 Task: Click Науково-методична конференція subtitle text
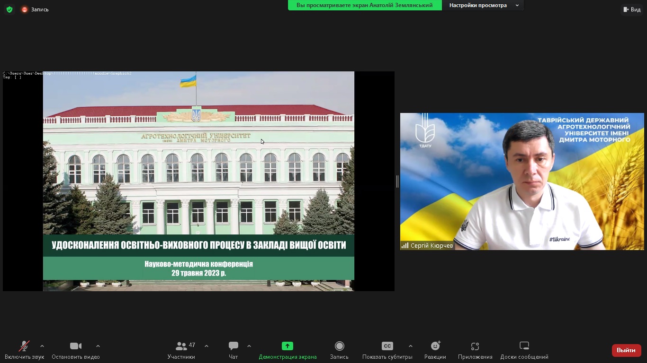pos(199,264)
